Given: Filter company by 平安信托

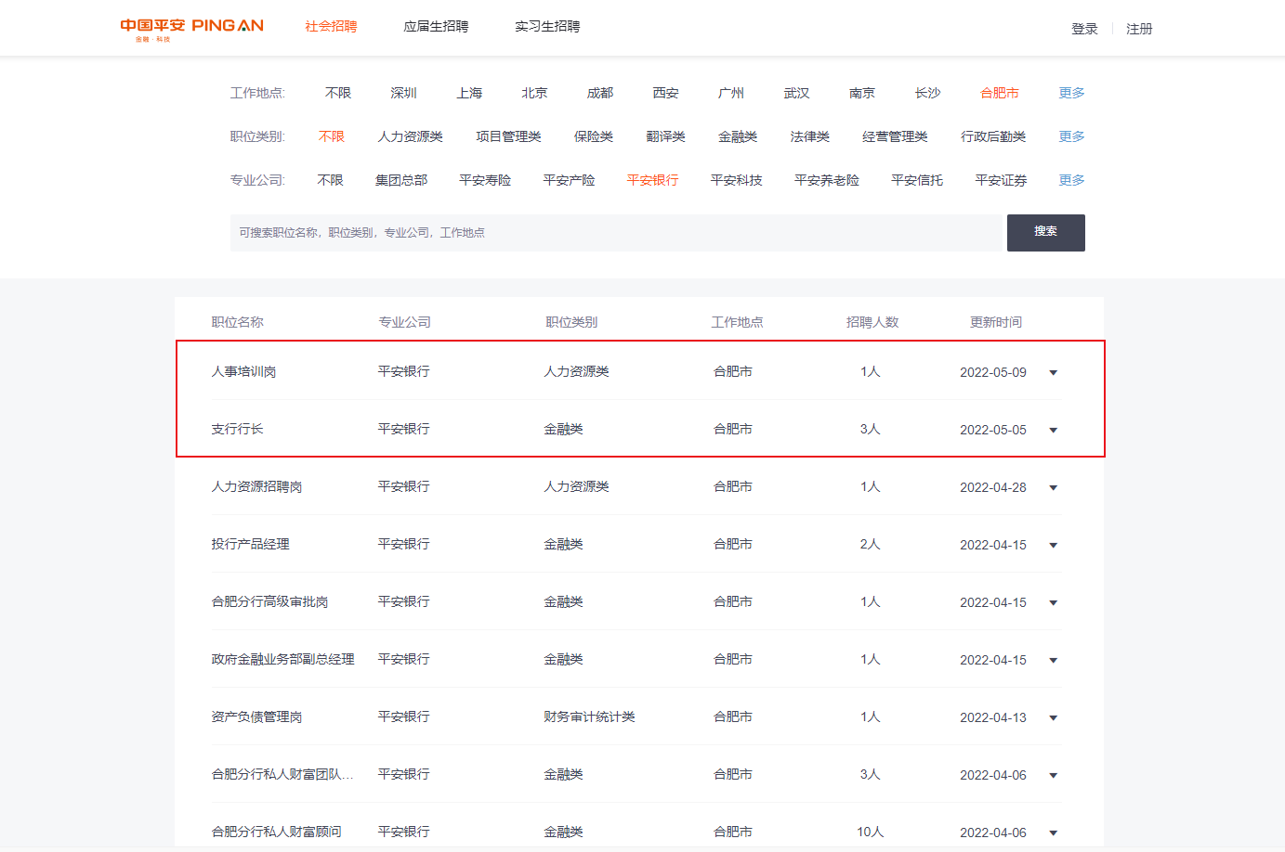Looking at the screenshot, I should coord(917,180).
